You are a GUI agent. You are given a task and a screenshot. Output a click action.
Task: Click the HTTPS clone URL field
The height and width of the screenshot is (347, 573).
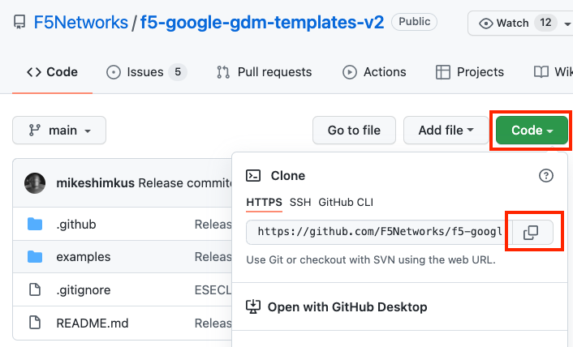pos(379,233)
